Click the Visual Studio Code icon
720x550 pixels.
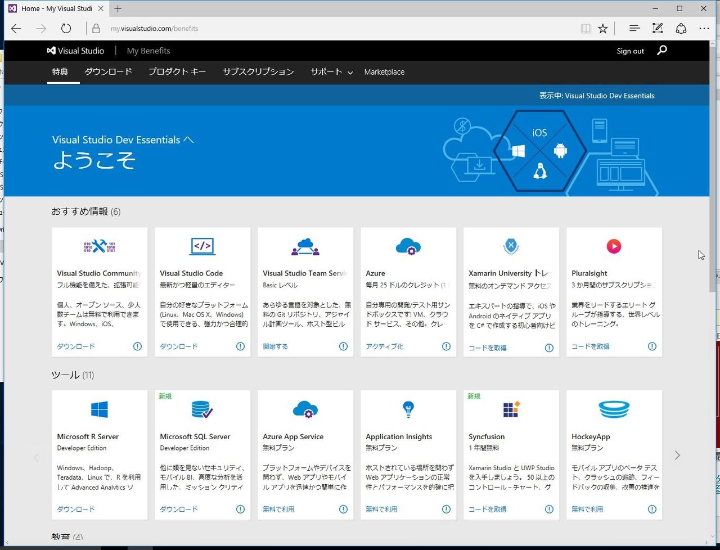(x=202, y=246)
